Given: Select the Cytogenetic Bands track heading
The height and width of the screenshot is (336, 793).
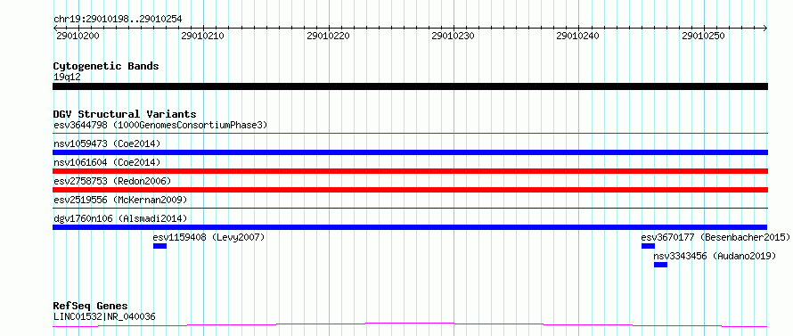Looking at the screenshot, I should pyautogui.click(x=106, y=66).
